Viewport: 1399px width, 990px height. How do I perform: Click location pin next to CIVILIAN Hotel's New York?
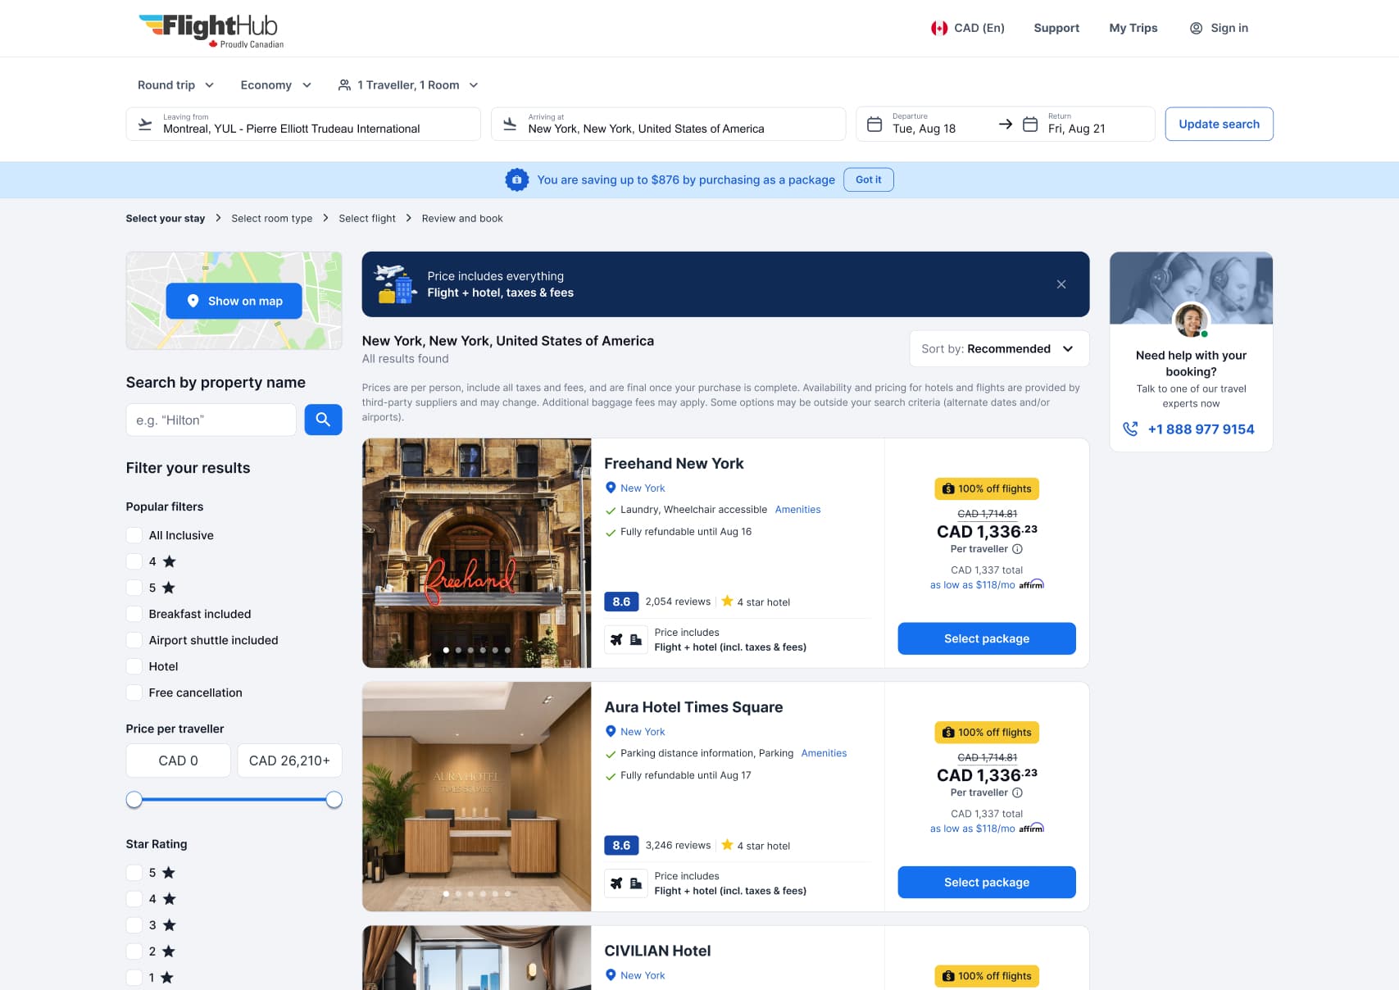tap(610, 974)
